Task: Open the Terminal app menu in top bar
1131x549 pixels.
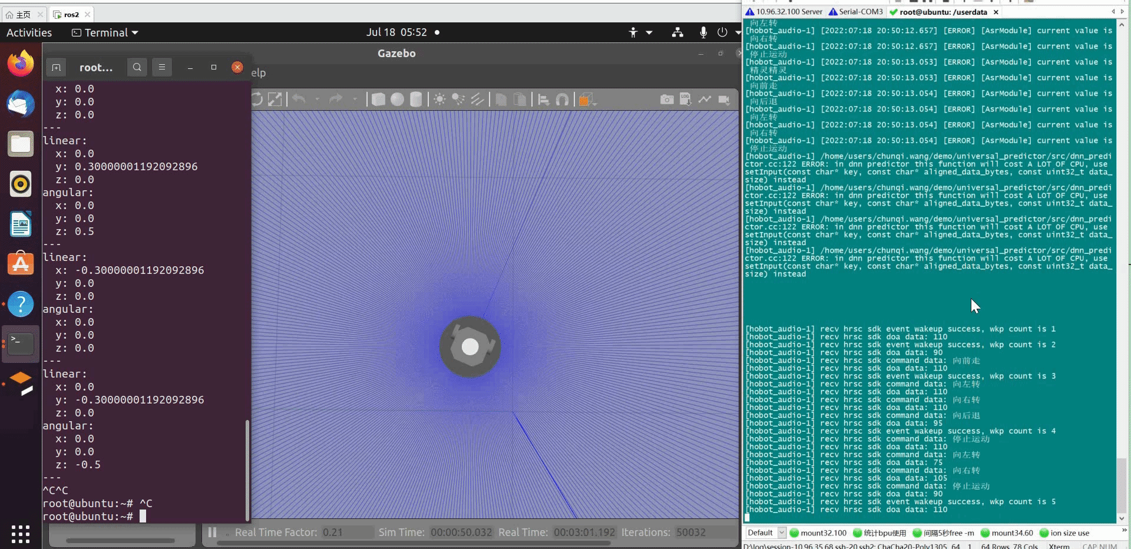Action: tap(105, 32)
